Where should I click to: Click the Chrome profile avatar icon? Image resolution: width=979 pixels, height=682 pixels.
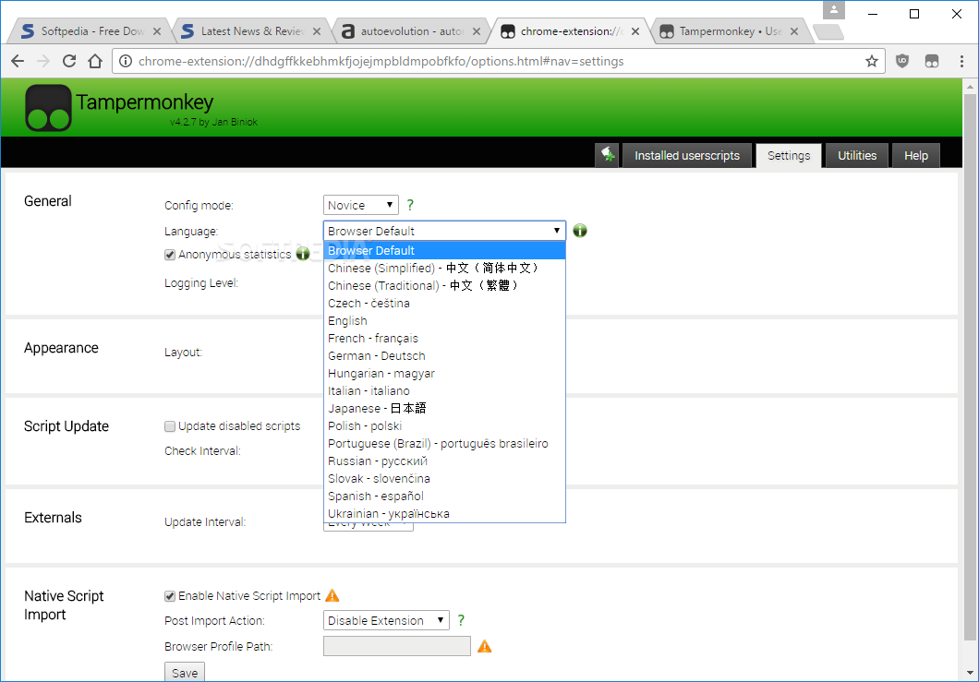tap(833, 10)
